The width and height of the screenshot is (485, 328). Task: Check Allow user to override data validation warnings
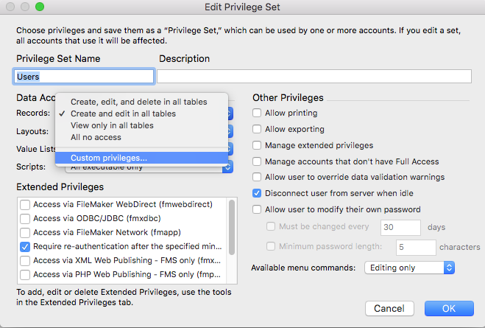coord(257,178)
